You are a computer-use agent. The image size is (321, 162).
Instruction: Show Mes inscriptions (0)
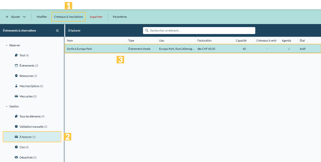click(31, 86)
